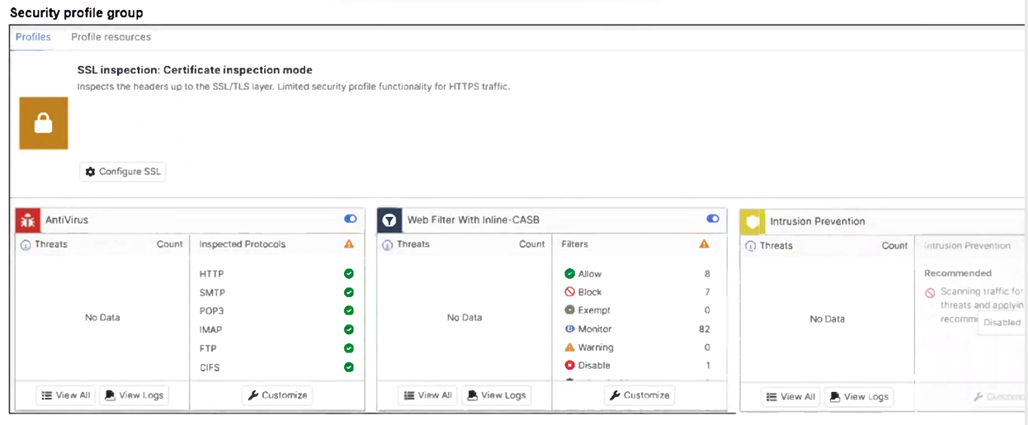Click the red AntiVirus bug icon
This screenshot has height=425, width=1028.
coord(29,220)
